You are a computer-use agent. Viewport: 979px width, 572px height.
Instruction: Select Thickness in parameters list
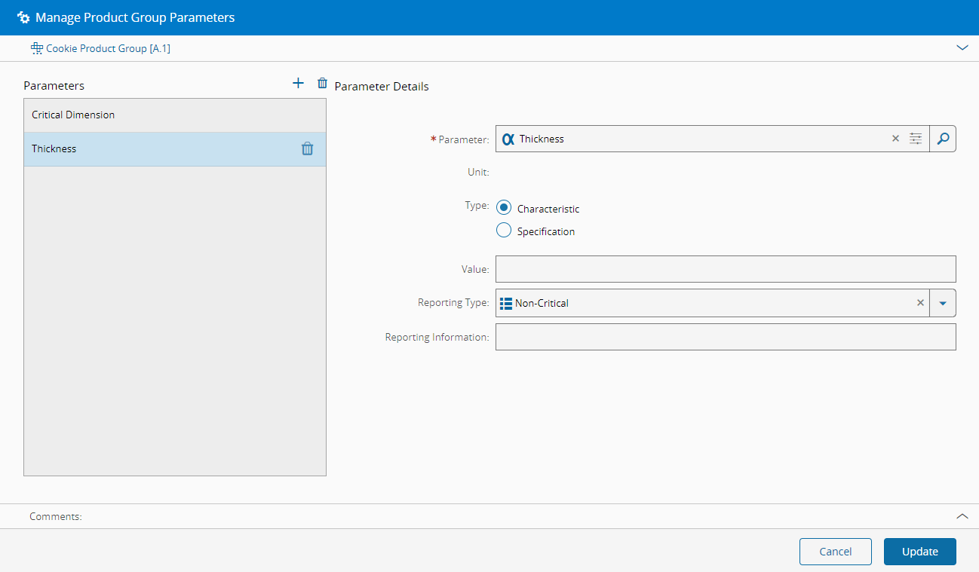tap(54, 149)
